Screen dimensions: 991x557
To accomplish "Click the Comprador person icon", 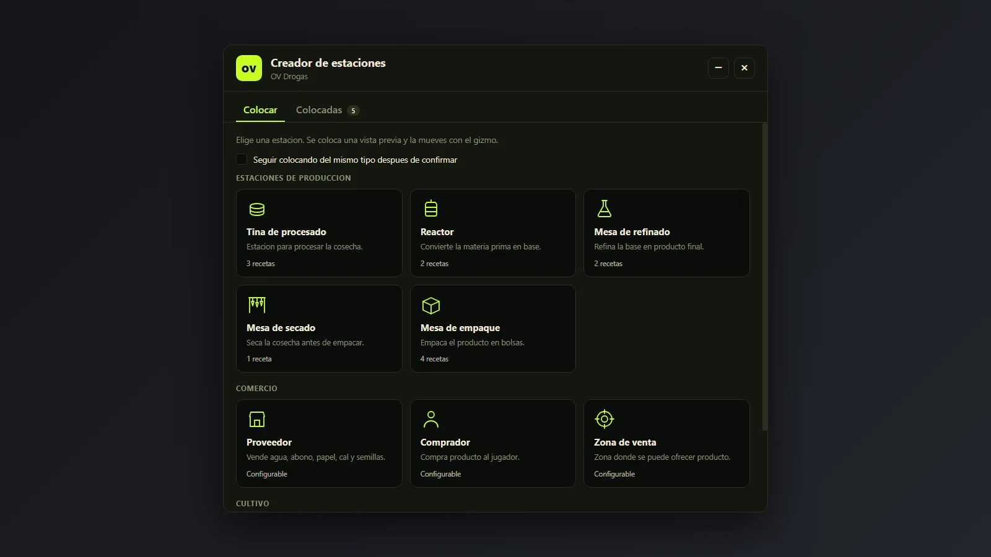I will tap(431, 419).
